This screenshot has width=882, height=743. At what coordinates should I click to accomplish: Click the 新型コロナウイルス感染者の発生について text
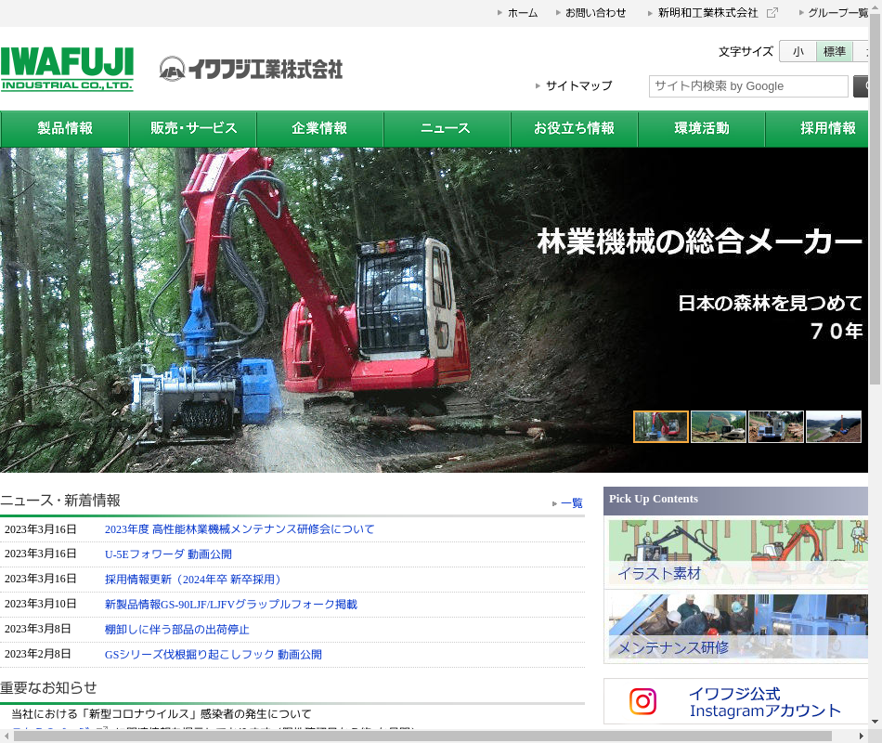(162, 713)
